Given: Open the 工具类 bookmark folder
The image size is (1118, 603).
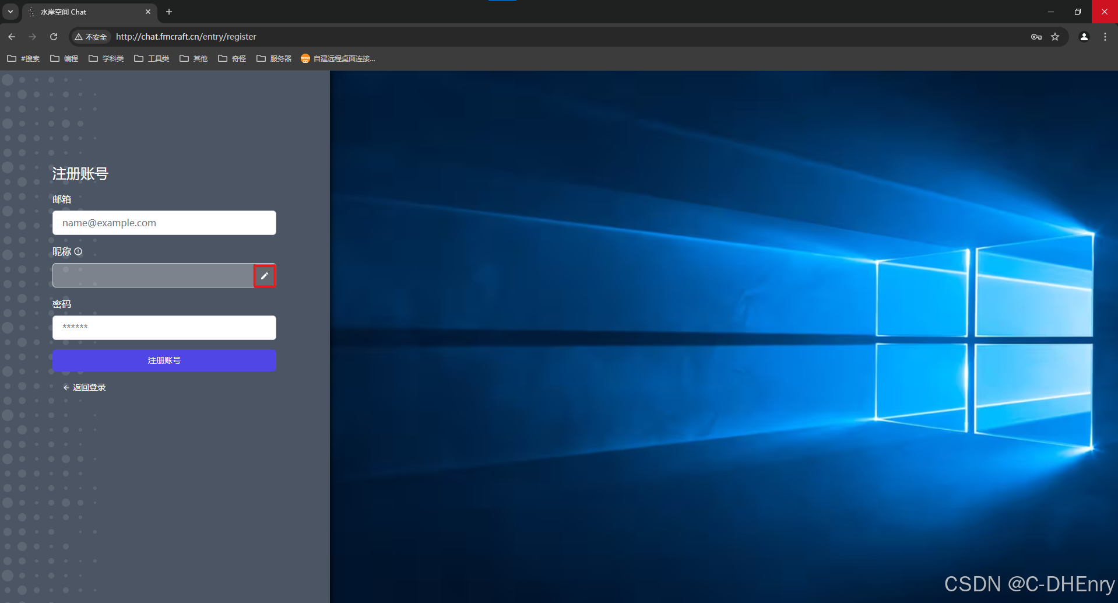Looking at the screenshot, I should 152,58.
